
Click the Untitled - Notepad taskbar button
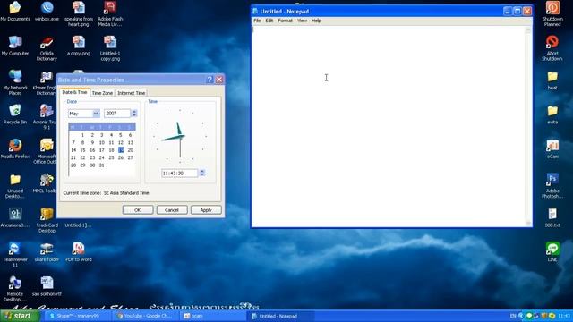point(280,316)
